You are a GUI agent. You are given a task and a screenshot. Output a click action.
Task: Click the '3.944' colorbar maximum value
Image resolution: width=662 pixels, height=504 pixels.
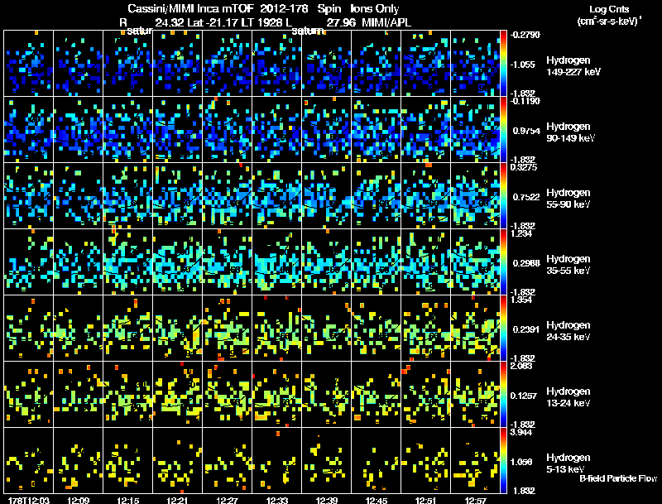pos(521,432)
